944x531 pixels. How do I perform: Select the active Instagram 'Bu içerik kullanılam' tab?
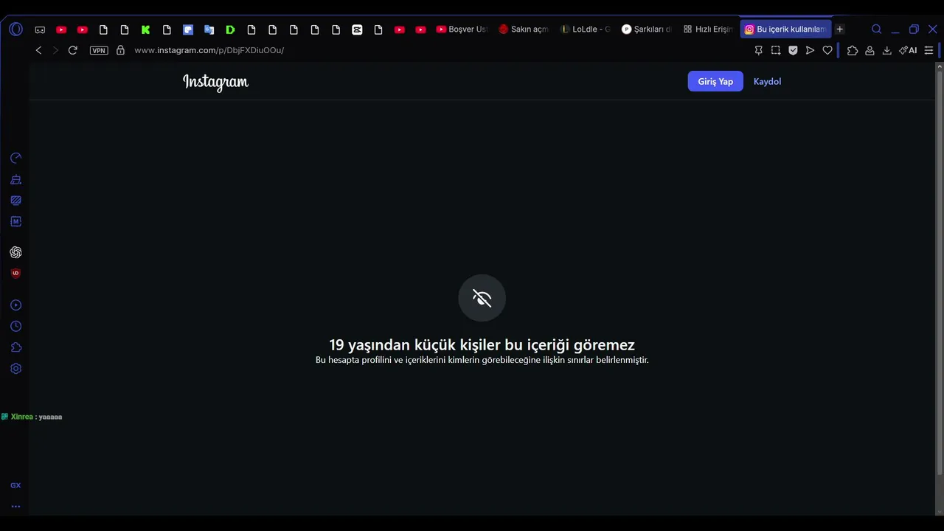[x=785, y=29]
